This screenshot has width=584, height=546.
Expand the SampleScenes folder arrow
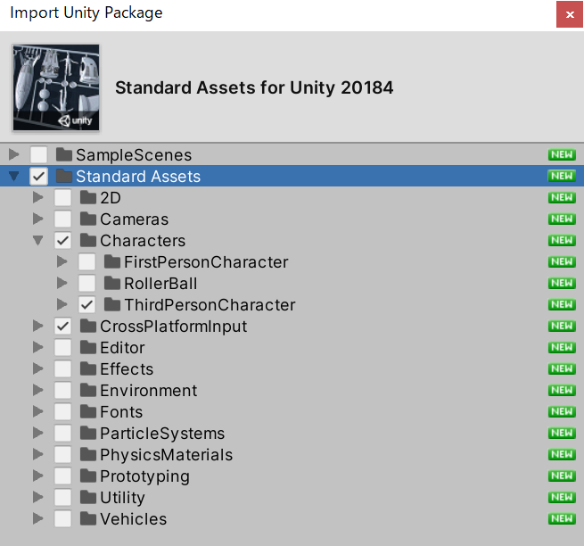13,154
